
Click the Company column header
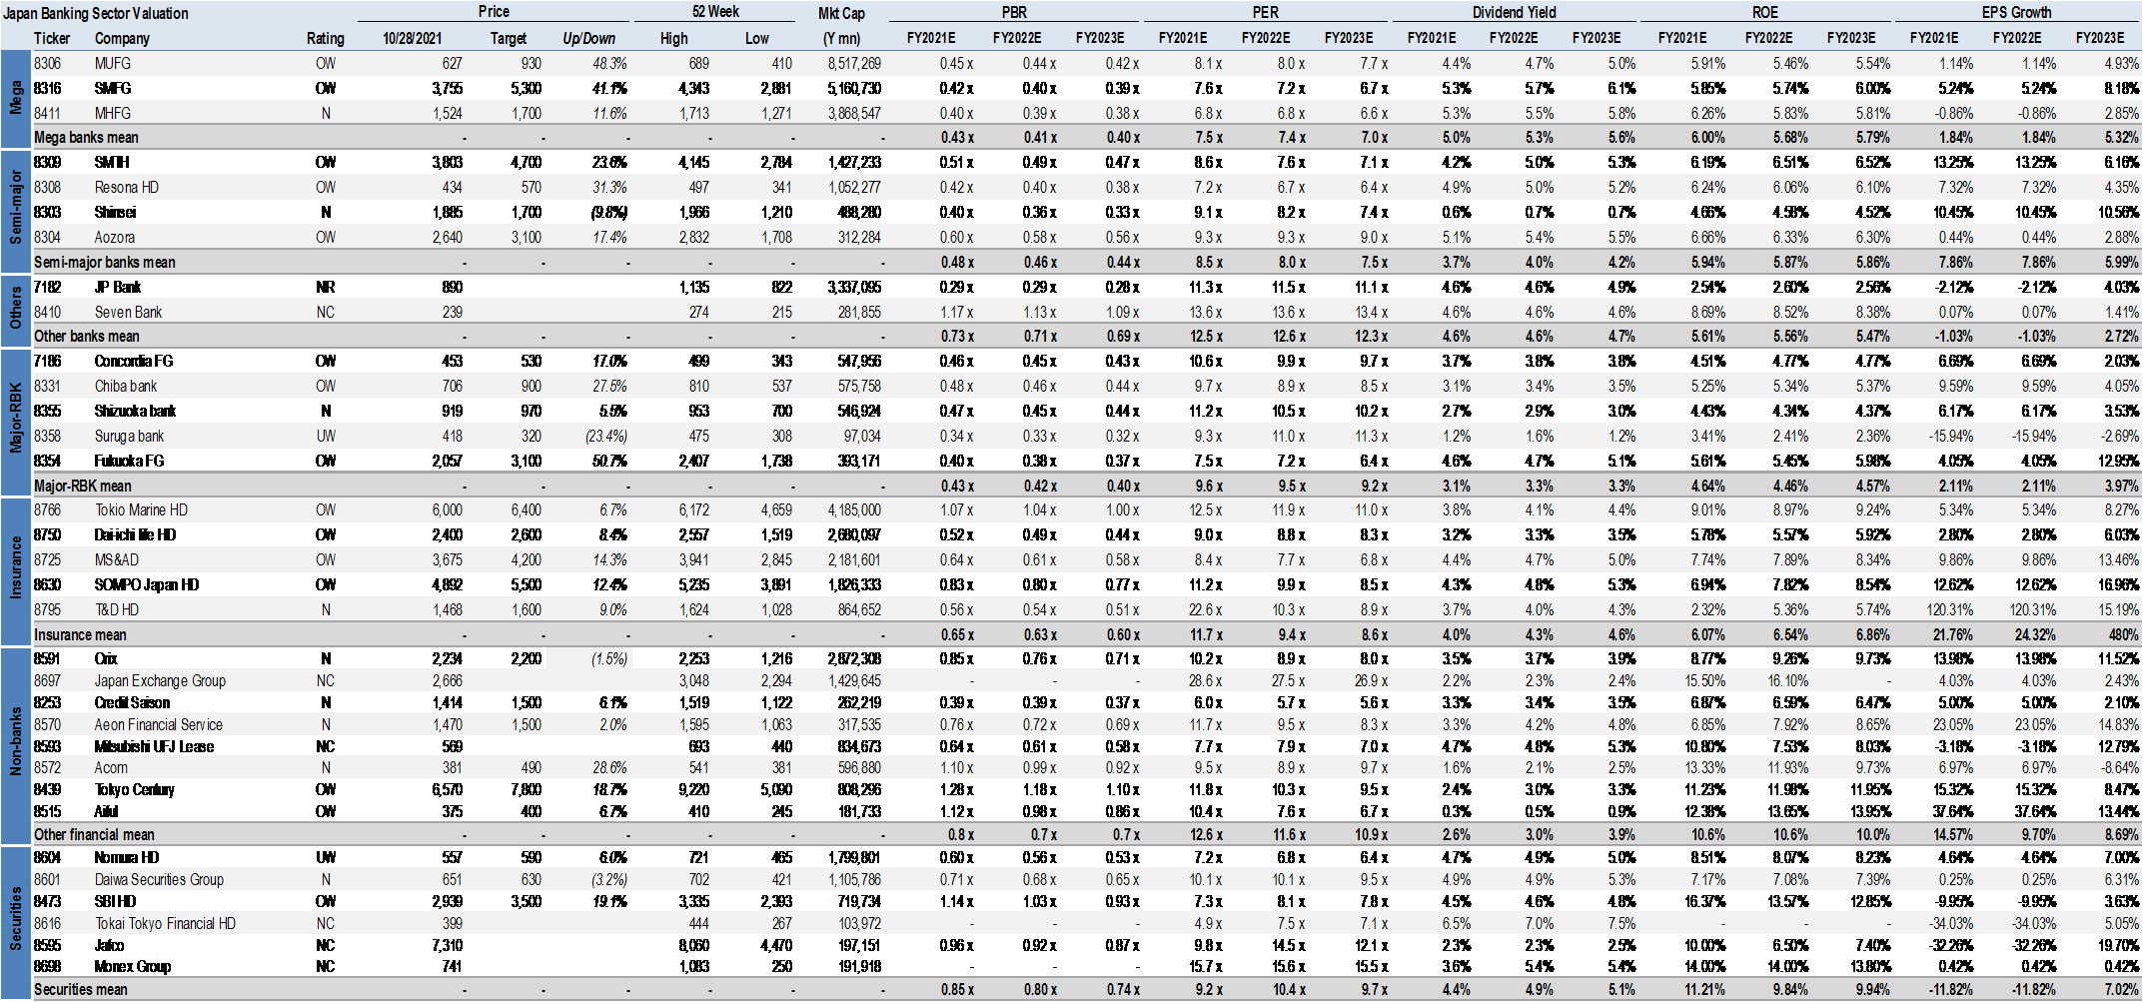[122, 38]
